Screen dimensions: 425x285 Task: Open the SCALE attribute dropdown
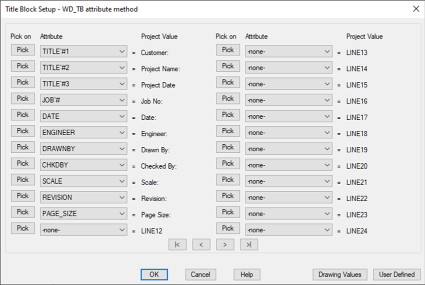coord(83,181)
